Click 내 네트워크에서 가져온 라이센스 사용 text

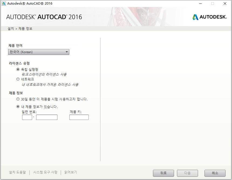pyautogui.click(x=50, y=85)
